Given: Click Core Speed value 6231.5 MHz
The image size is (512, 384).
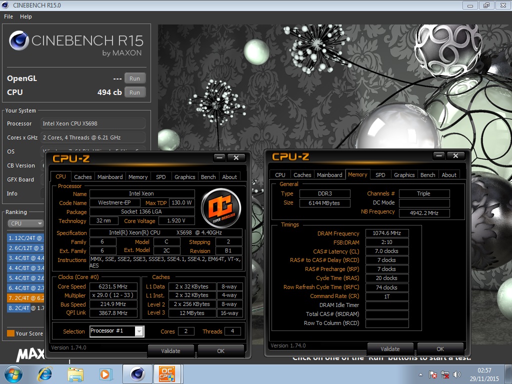Looking at the screenshot, I should 113,286.
